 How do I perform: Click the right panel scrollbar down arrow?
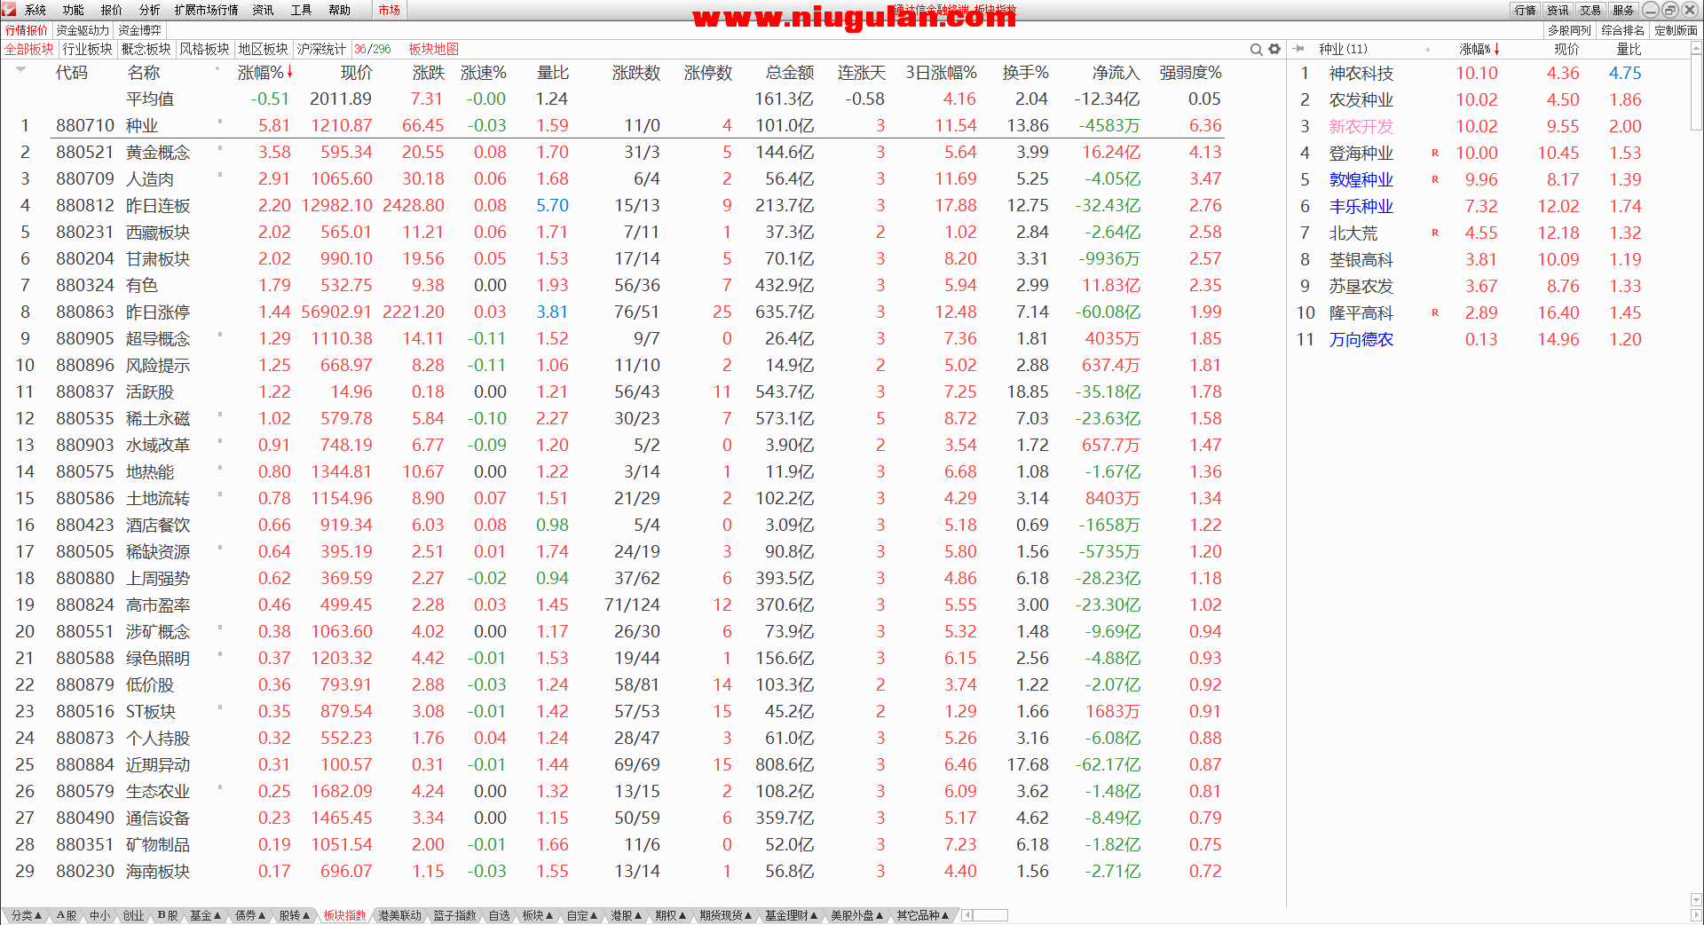click(x=1696, y=899)
